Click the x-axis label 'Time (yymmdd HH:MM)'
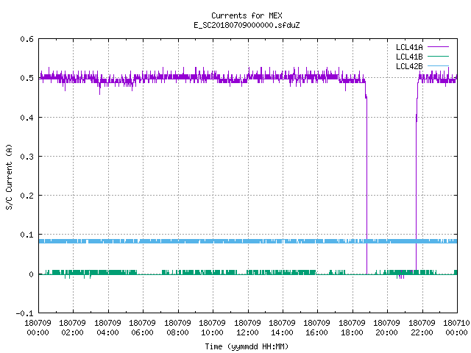 [247, 346]
